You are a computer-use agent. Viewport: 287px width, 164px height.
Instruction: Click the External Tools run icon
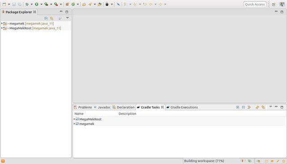[56, 4]
